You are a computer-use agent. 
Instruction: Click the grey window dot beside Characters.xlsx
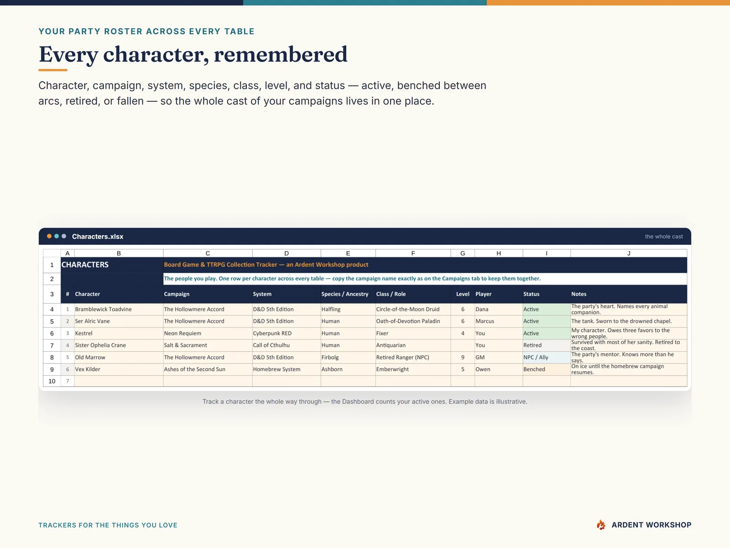point(64,236)
